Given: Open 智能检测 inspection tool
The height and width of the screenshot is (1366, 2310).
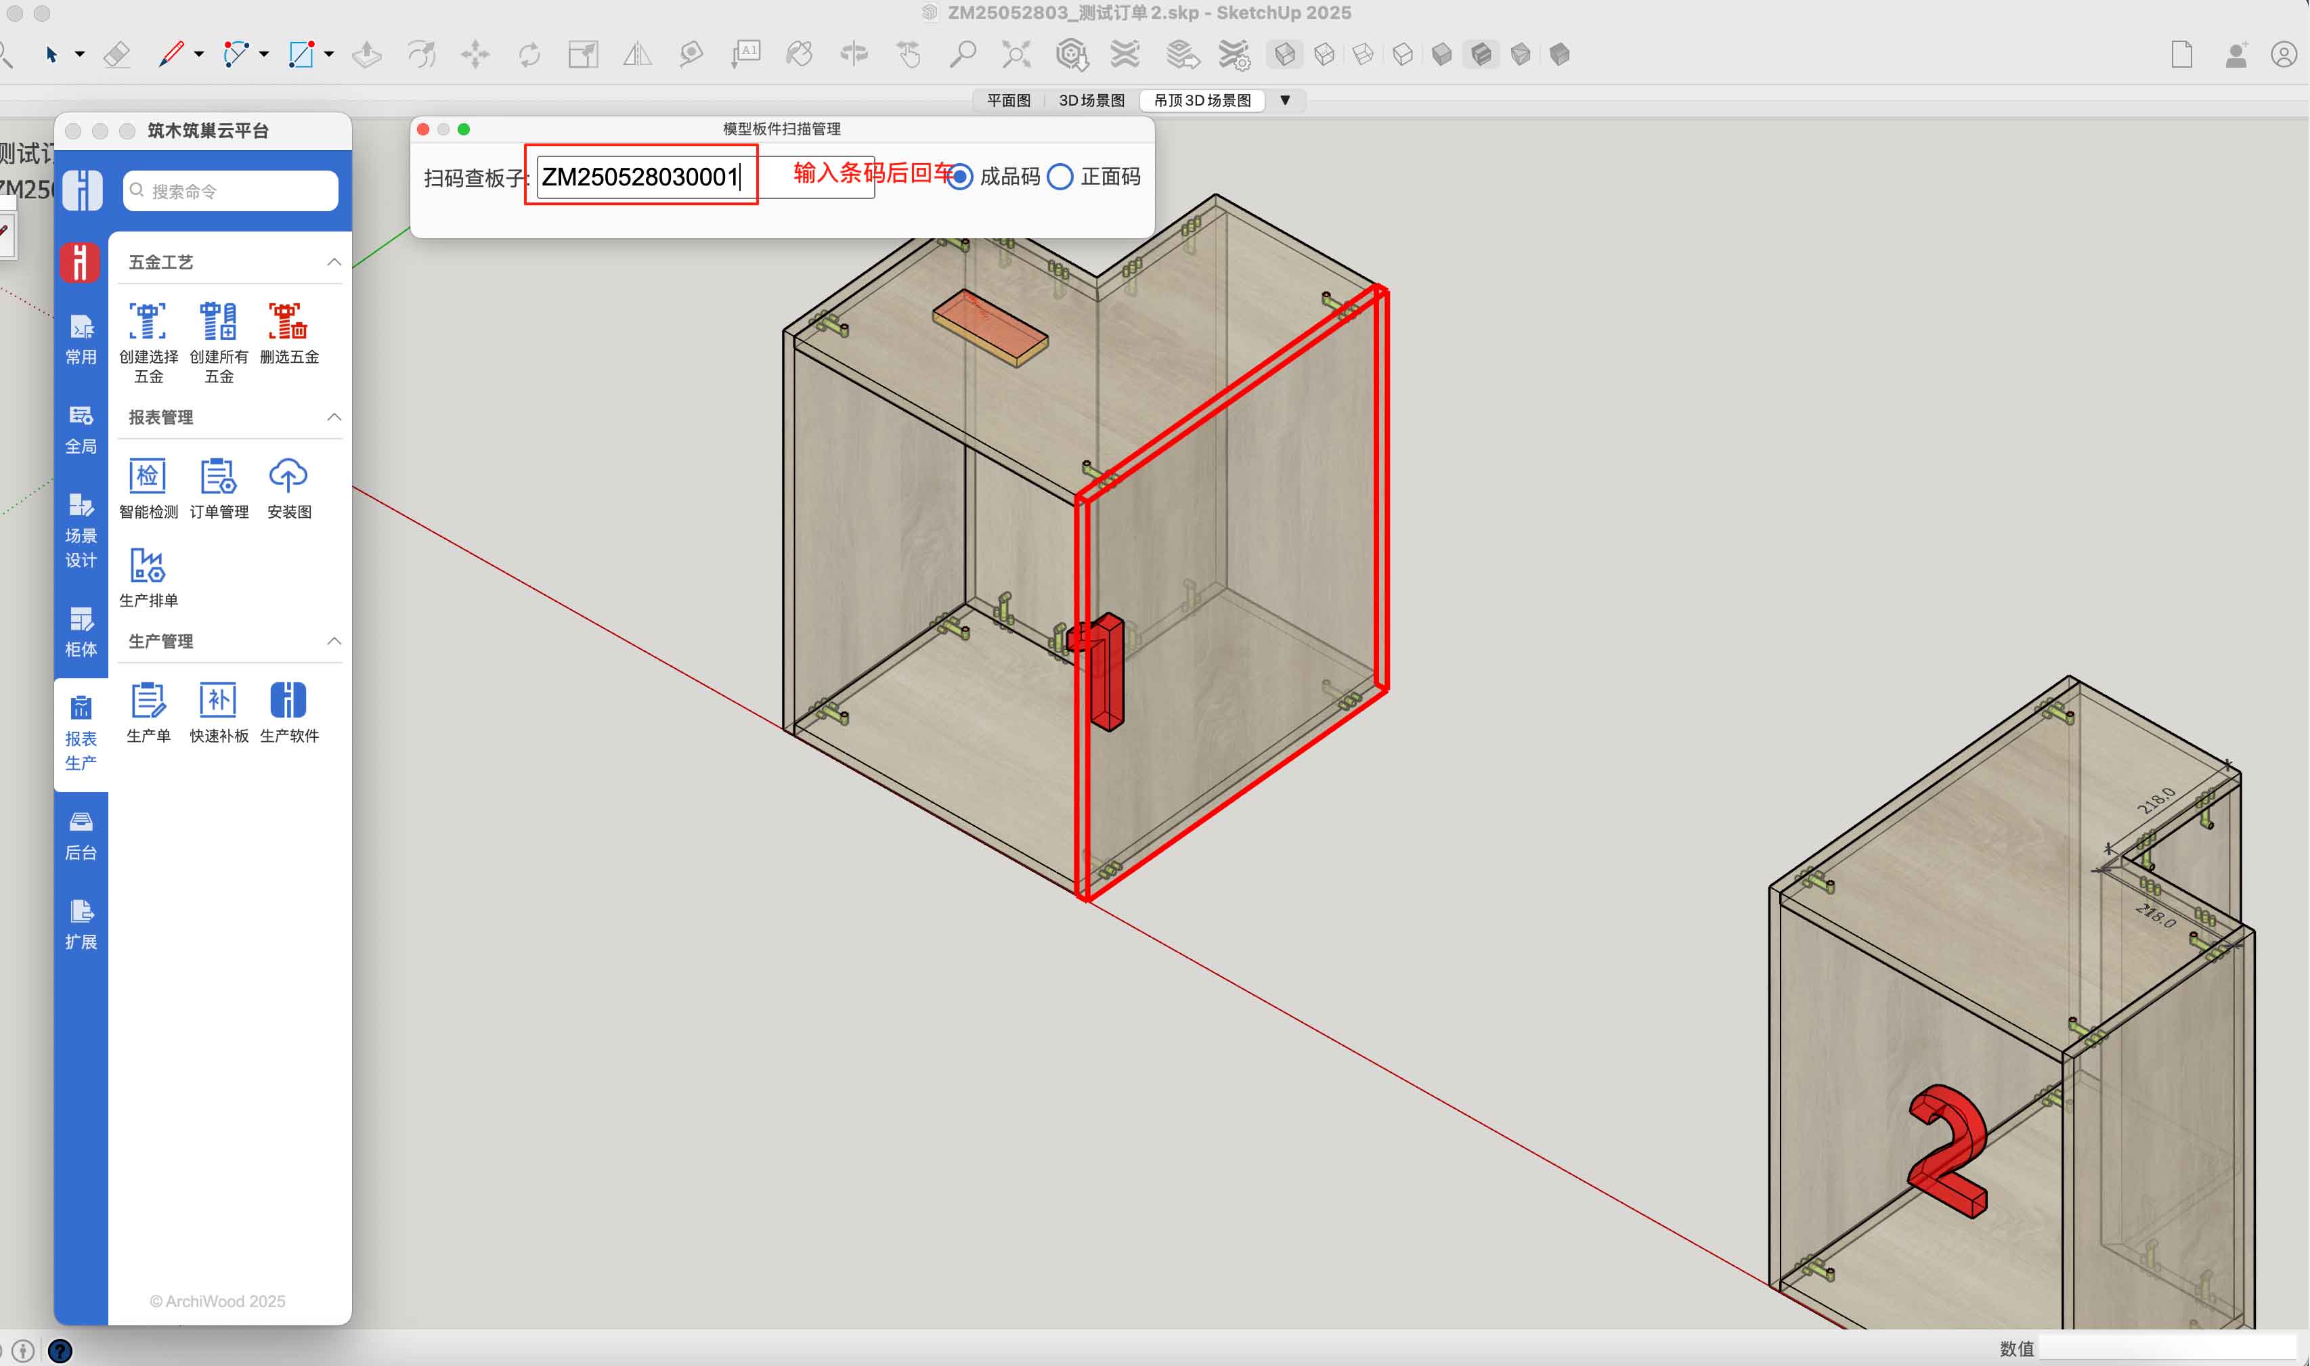Looking at the screenshot, I should pyautogui.click(x=148, y=477).
